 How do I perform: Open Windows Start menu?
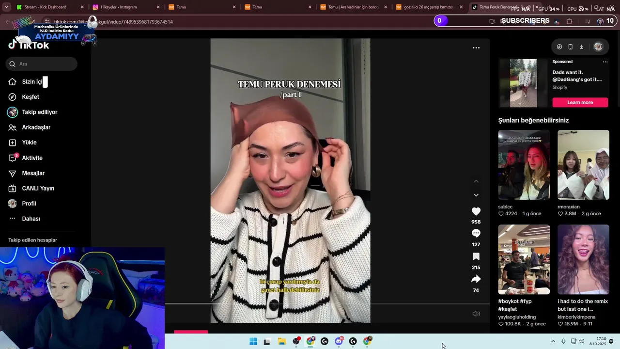coord(253,342)
